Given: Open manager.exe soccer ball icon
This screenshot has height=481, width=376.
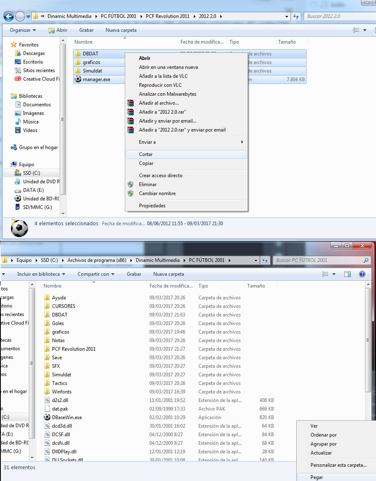Looking at the screenshot, I should point(78,79).
